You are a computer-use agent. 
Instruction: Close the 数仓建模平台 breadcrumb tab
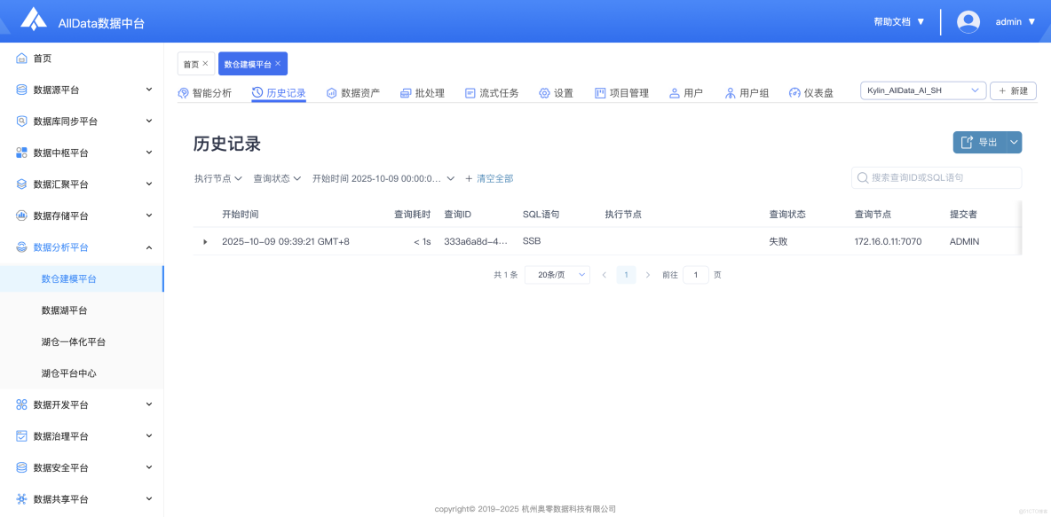[277, 63]
